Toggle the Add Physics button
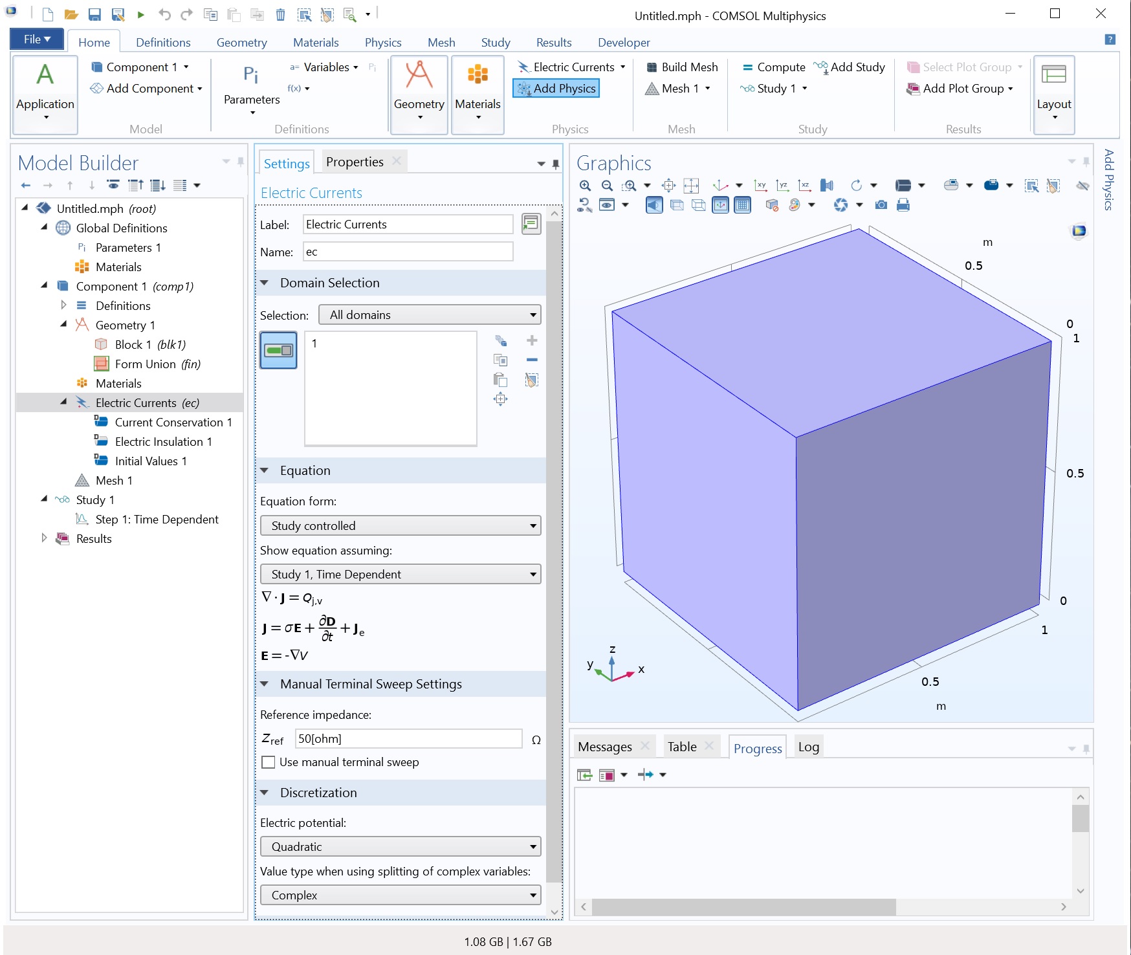Viewport: 1131px width, 955px height. tap(556, 89)
